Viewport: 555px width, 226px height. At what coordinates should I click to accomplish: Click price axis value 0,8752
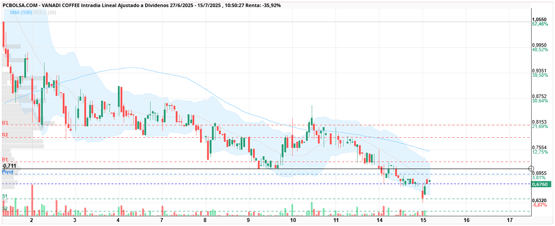click(x=540, y=96)
